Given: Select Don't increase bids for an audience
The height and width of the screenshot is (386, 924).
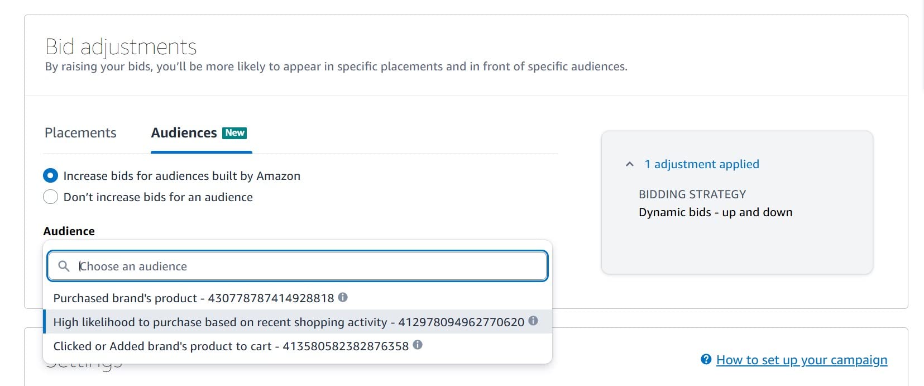Looking at the screenshot, I should coord(51,197).
